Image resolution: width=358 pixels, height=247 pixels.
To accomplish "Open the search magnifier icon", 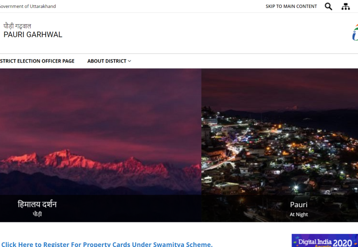I will pyautogui.click(x=328, y=7).
